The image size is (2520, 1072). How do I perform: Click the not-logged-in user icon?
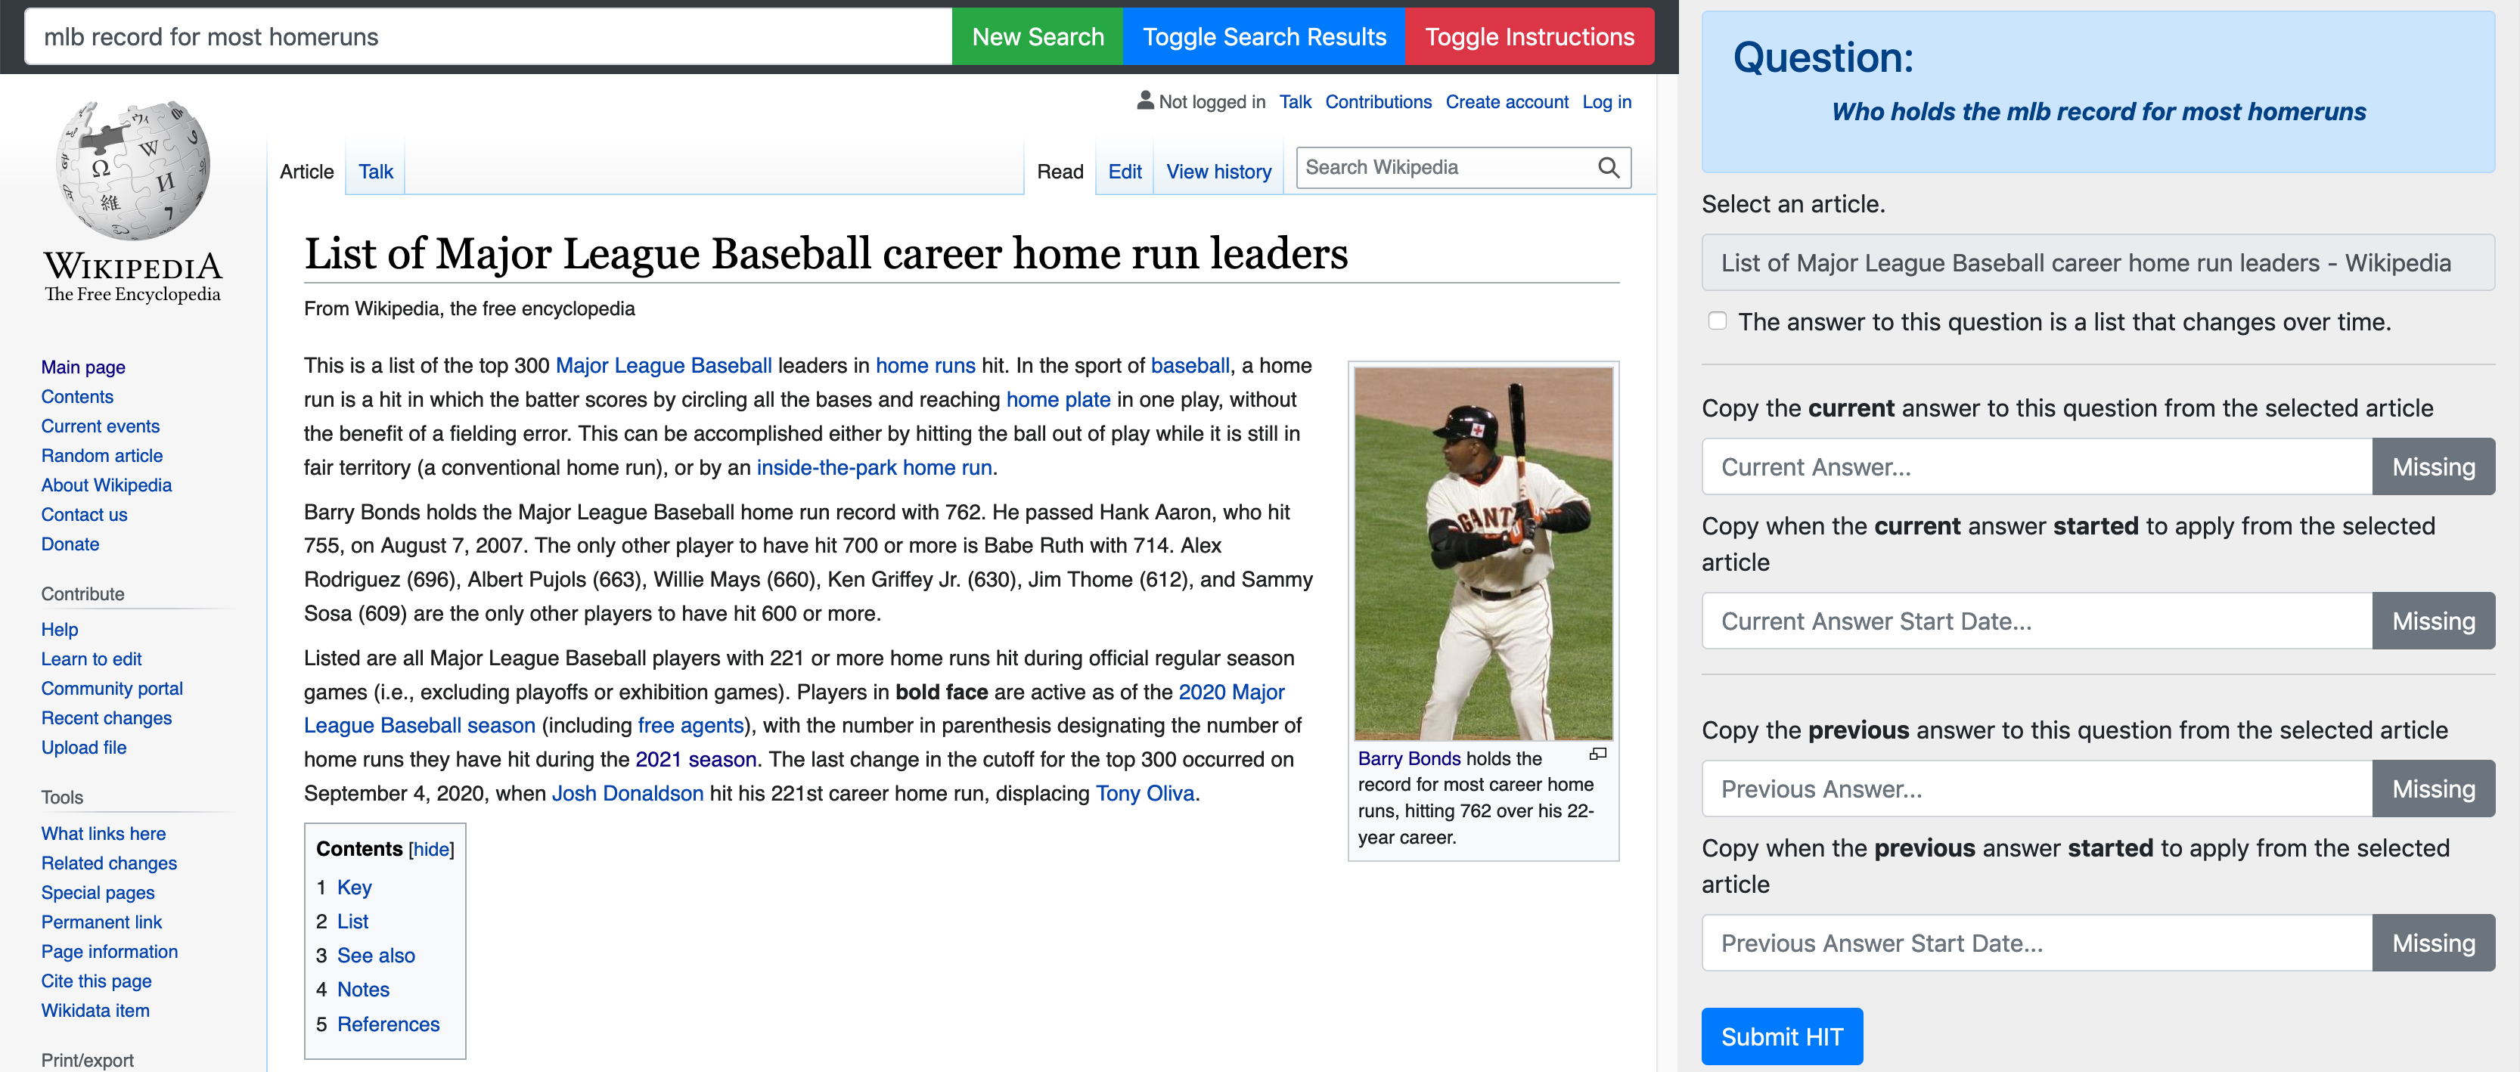1144,101
